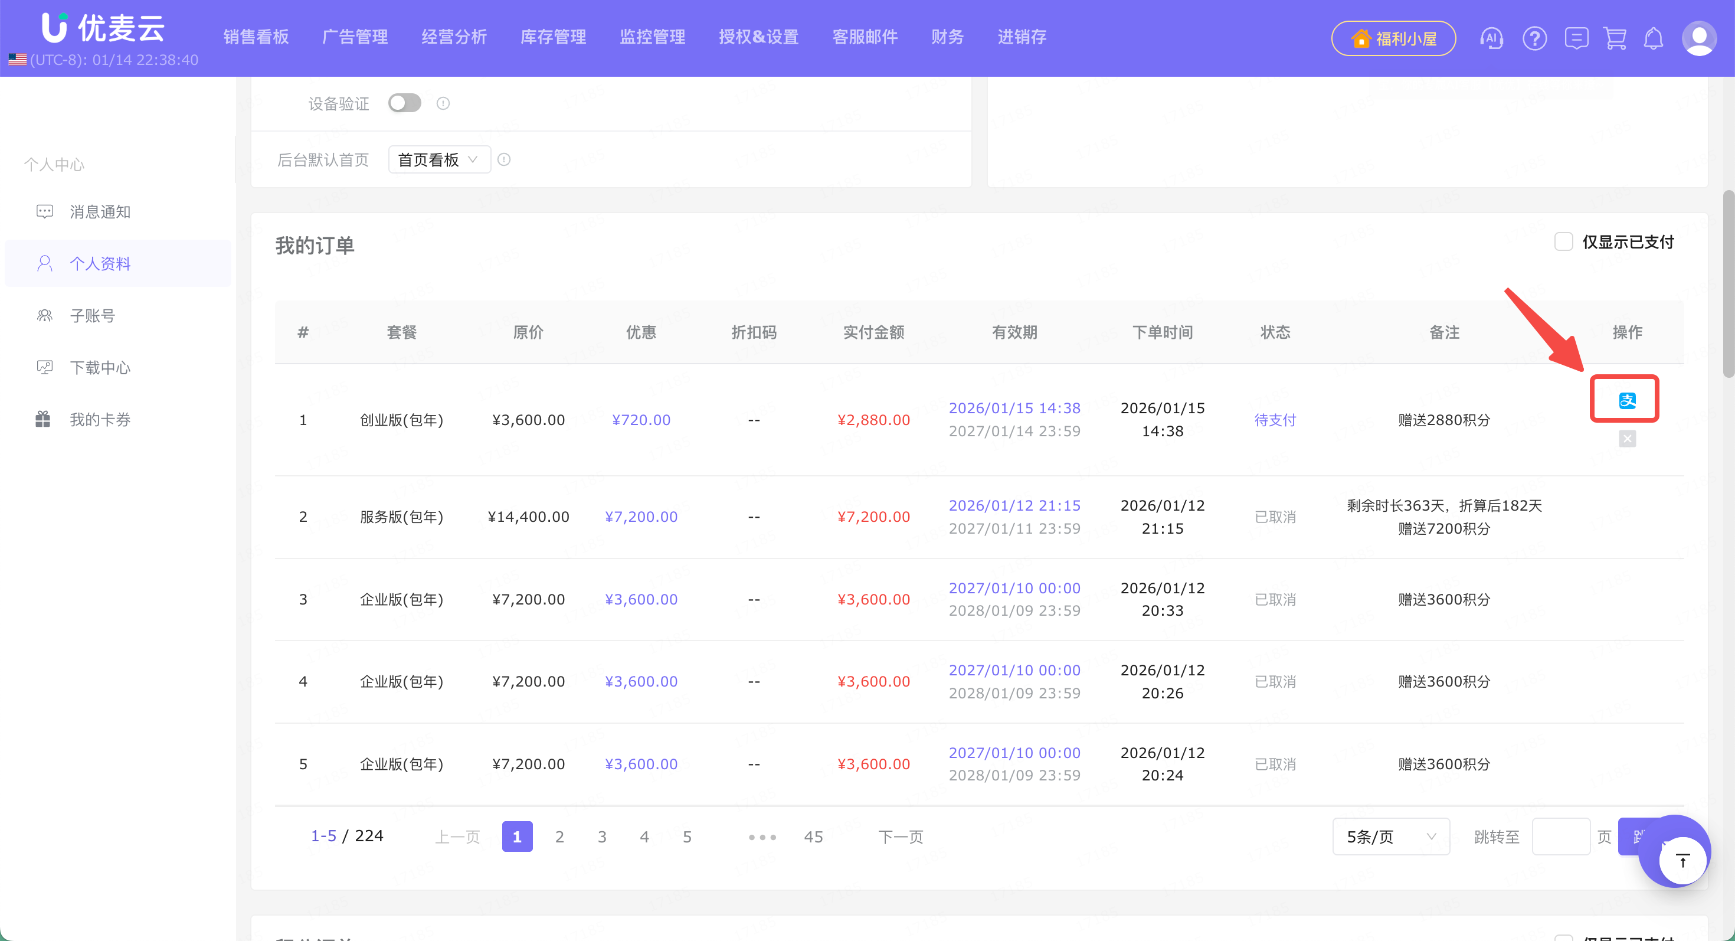Image resolution: width=1735 pixels, height=941 pixels.
Task: Click the message feedback icon in header
Action: (1576, 38)
